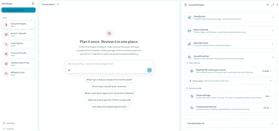The height and width of the screenshot is (131, 279).
Task: Close the Episode Engine panel
Action: click(277, 5)
